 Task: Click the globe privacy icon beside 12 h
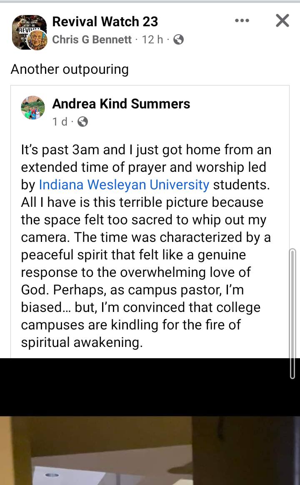(178, 40)
